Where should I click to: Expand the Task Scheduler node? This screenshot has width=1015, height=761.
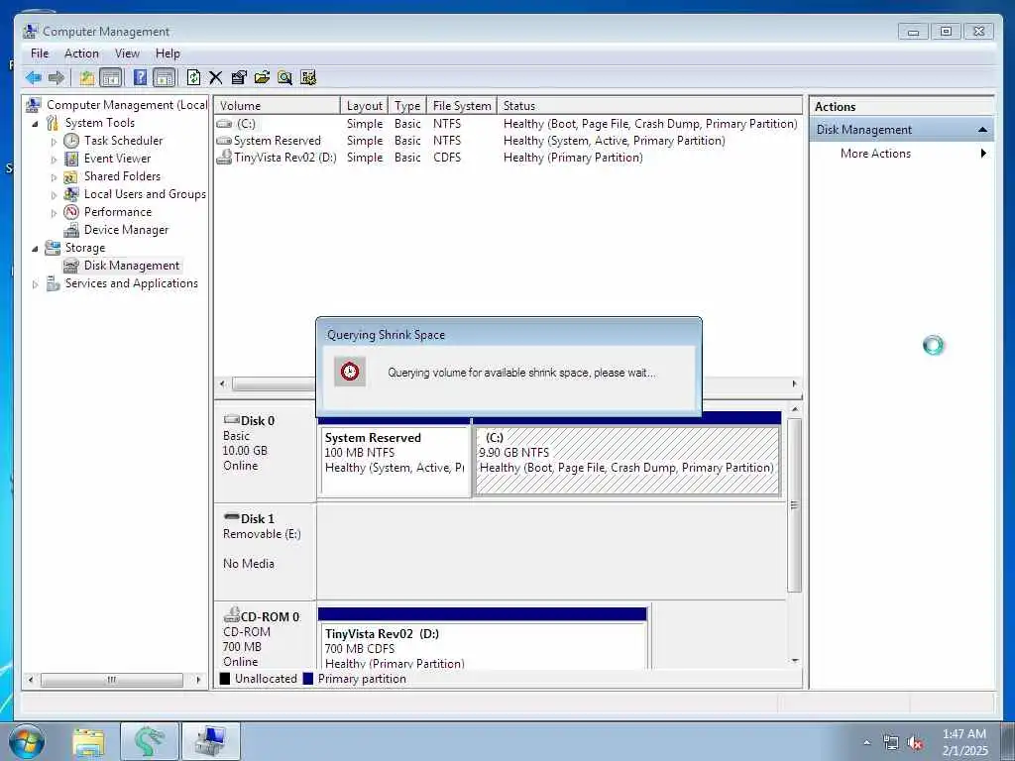(x=54, y=141)
